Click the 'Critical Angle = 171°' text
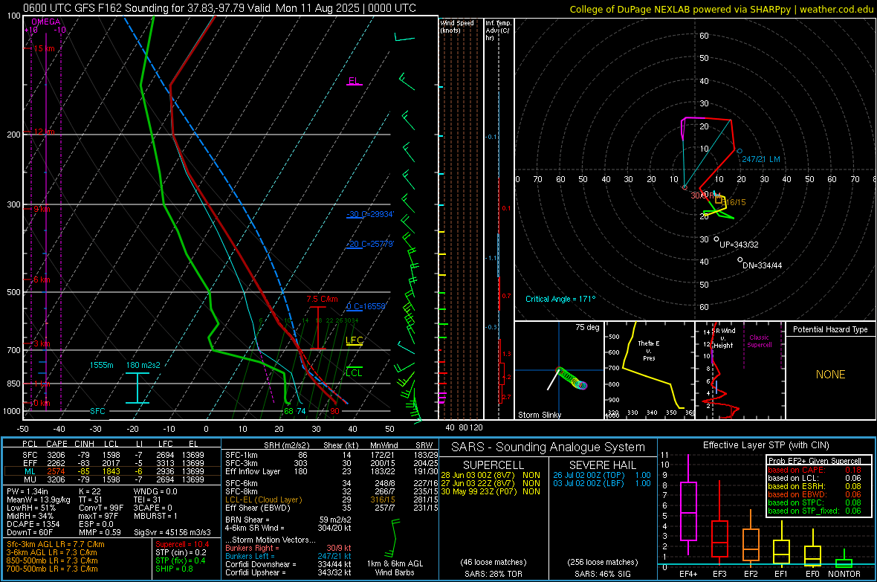Screen dimensions: 877x582 pos(560,299)
